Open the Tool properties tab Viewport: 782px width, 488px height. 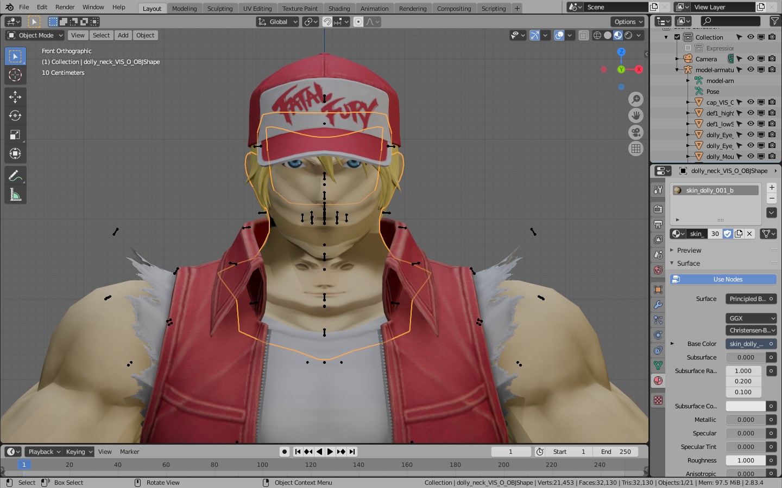coord(658,190)
